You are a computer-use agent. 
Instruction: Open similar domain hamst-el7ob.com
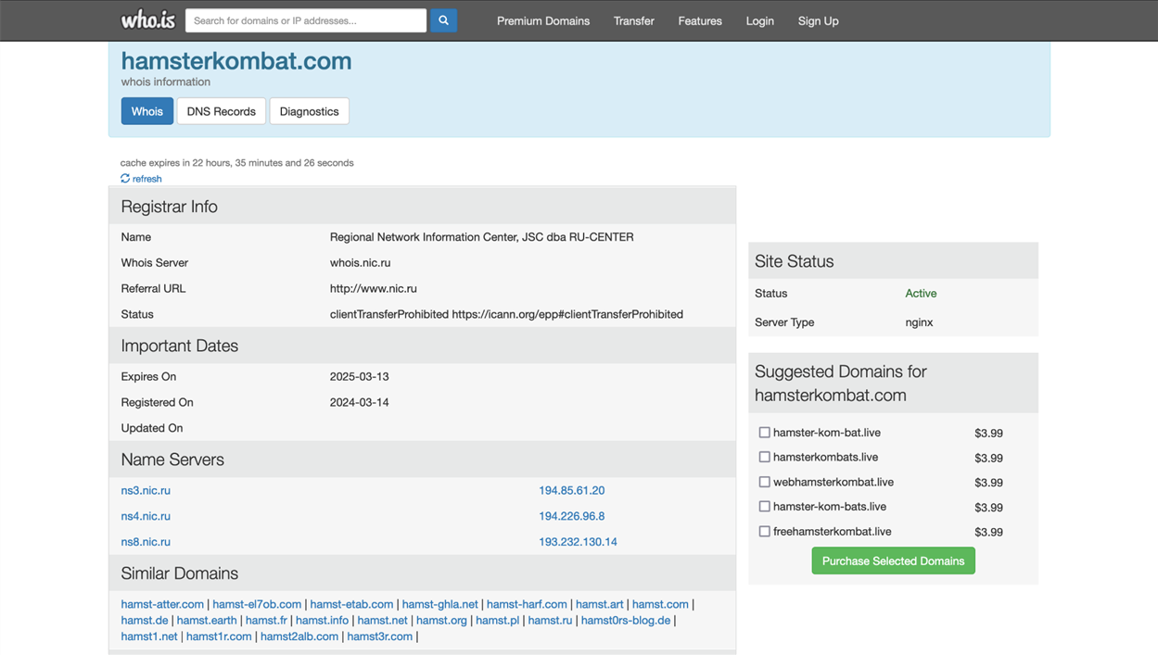pos(257,604)
